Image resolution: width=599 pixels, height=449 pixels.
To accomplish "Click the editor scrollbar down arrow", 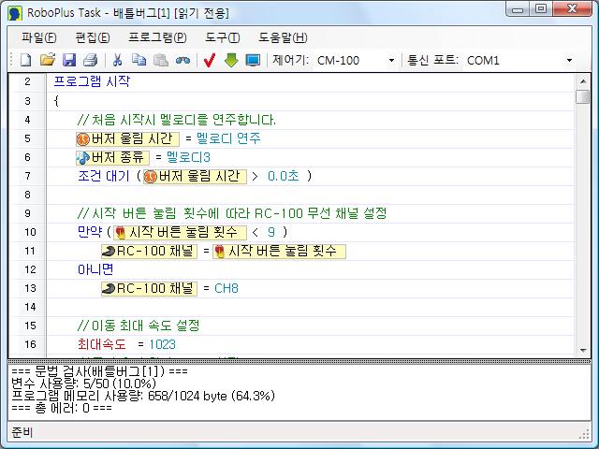I will click(582, 349).
